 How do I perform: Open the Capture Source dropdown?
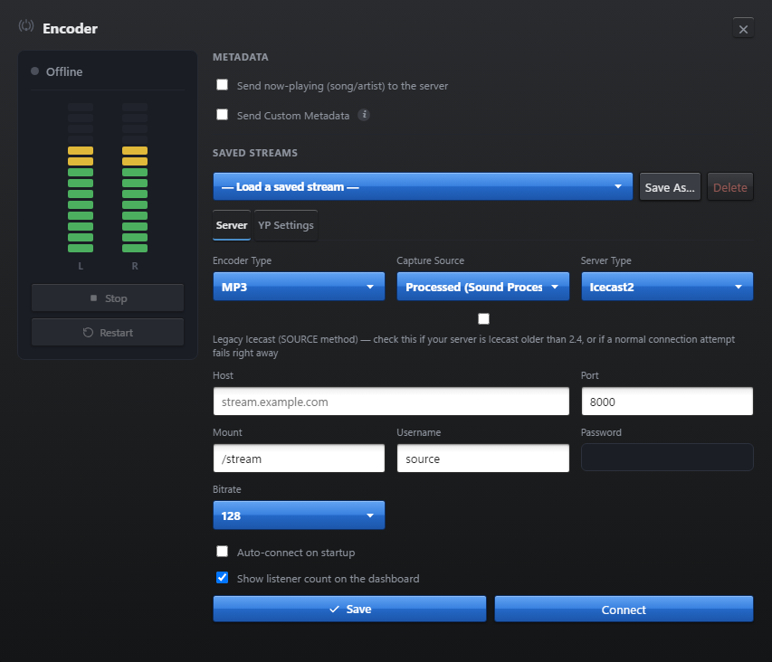point(483,287)
